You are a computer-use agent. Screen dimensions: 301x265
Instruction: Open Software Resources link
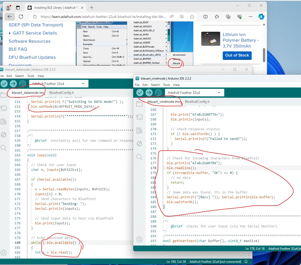pos(30,41)
